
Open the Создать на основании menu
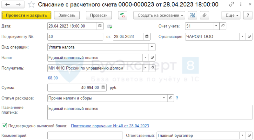pyautogui.click(x=159, y=15)
